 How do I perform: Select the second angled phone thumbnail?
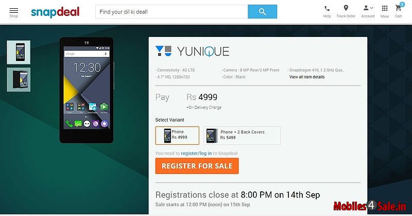click(x=19, y=80)
